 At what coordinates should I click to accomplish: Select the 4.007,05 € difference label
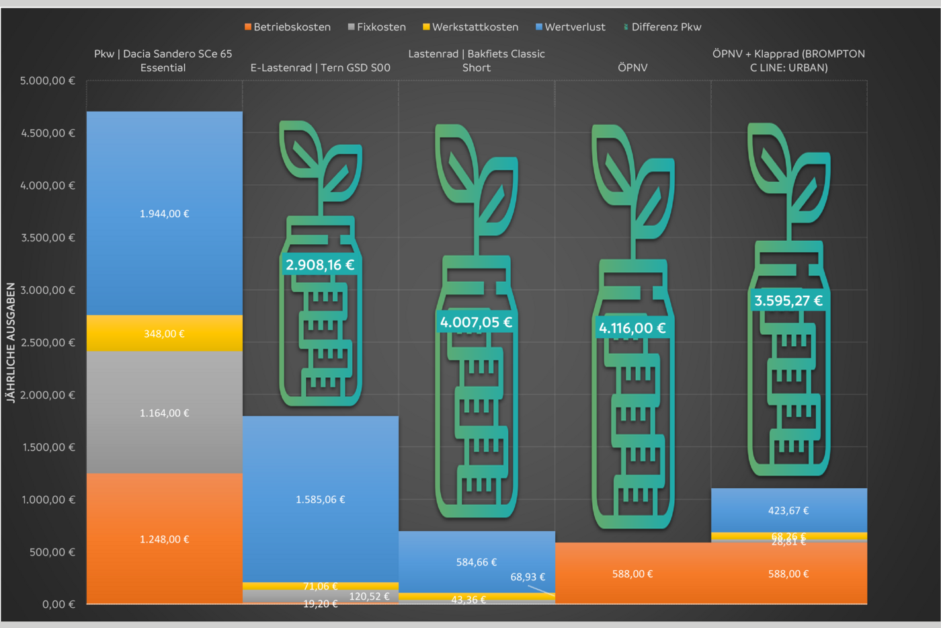coord(476,322)
